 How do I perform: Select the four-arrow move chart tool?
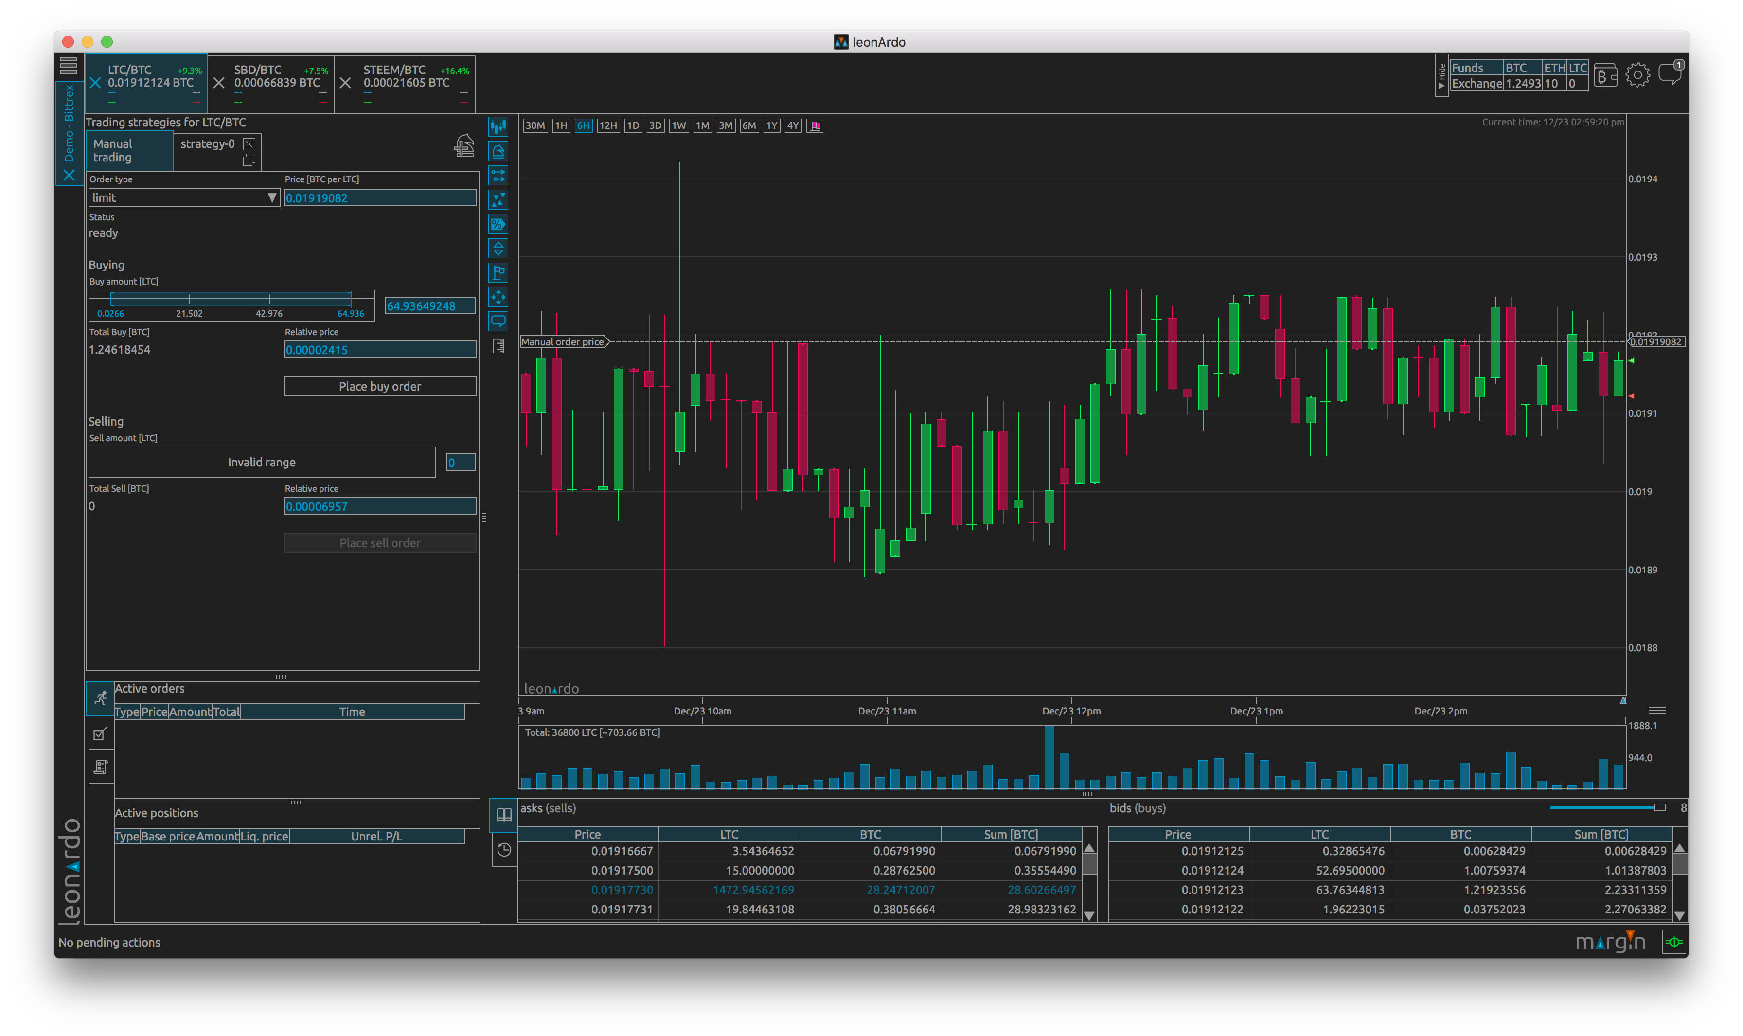click(x=498, y=297)
